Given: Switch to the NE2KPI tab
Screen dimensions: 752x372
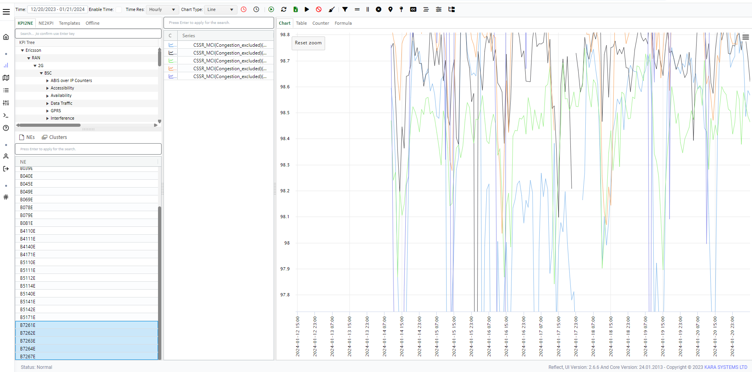Looking at the screenshot, I should (x=46, y=23).
